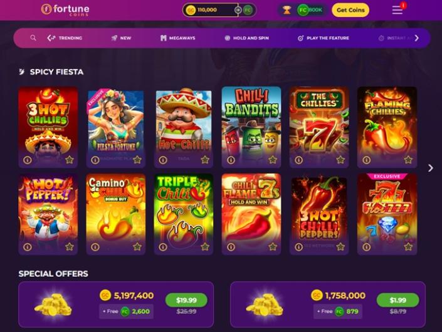Open the Trending category
This screenshot has height=332, width=442.
[x=65, y=38]
